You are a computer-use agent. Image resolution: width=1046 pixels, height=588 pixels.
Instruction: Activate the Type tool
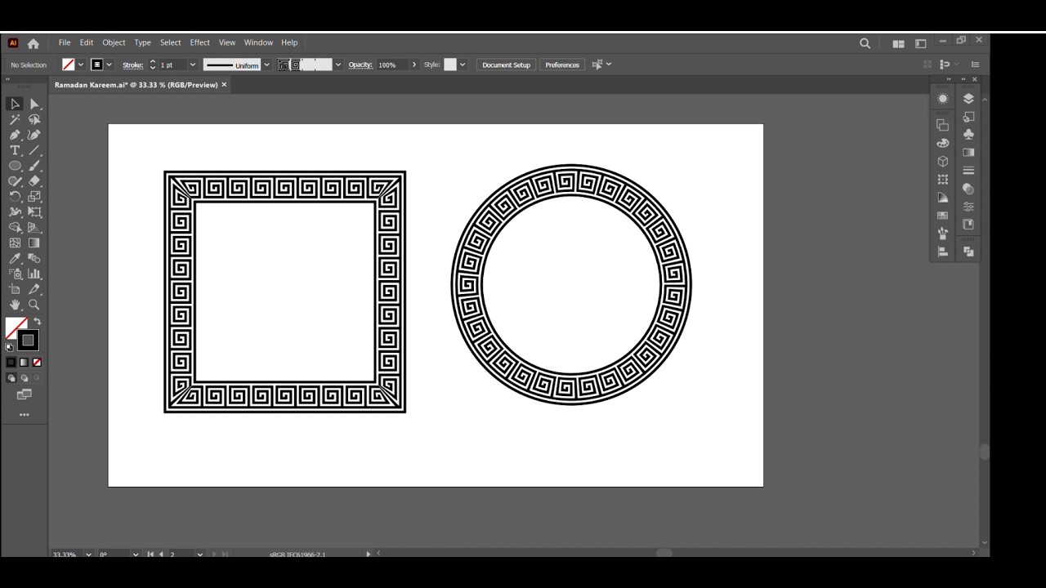(x=15, y=150)
